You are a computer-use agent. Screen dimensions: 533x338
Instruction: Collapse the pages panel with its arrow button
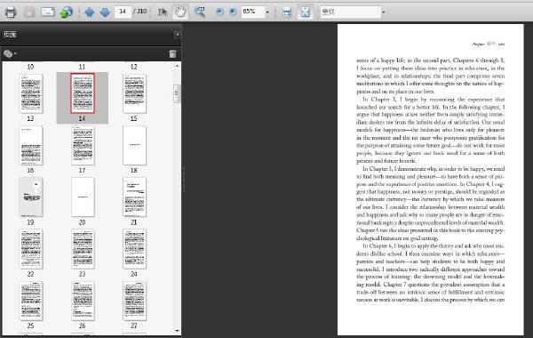coord(177,35)
